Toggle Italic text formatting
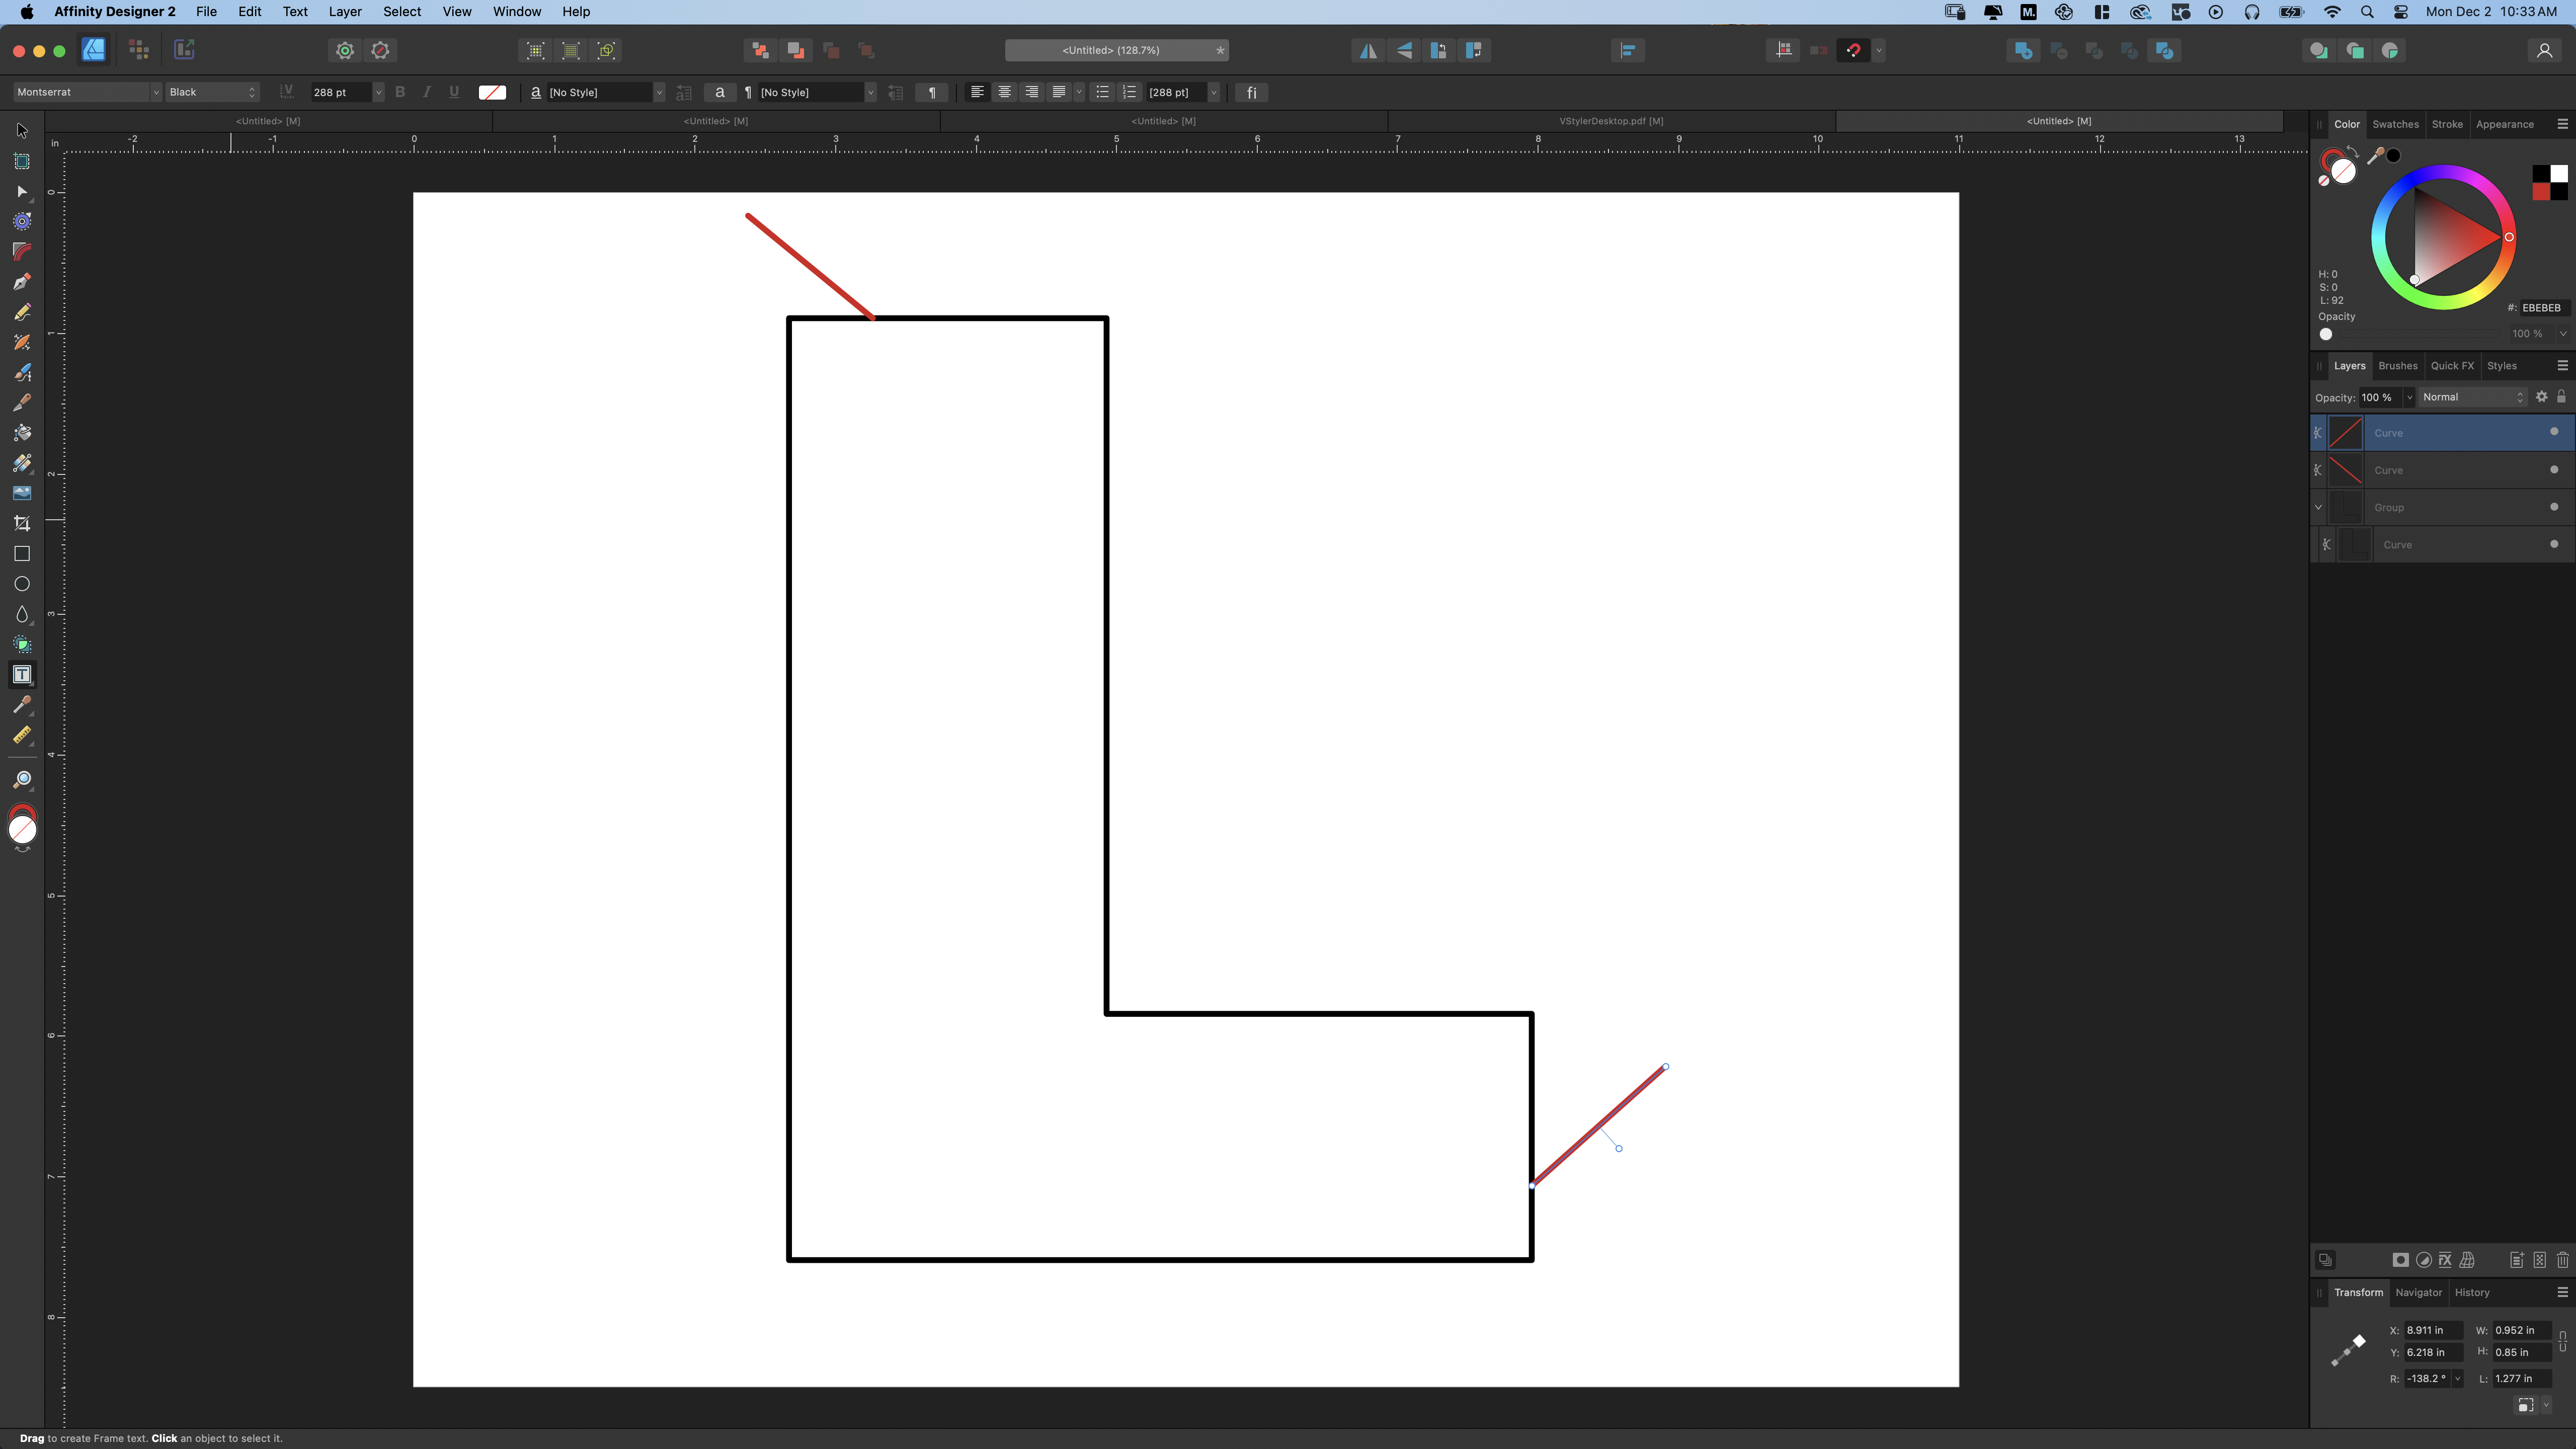The width and height of the screenshot is (2576, 1449). [427, 92]
